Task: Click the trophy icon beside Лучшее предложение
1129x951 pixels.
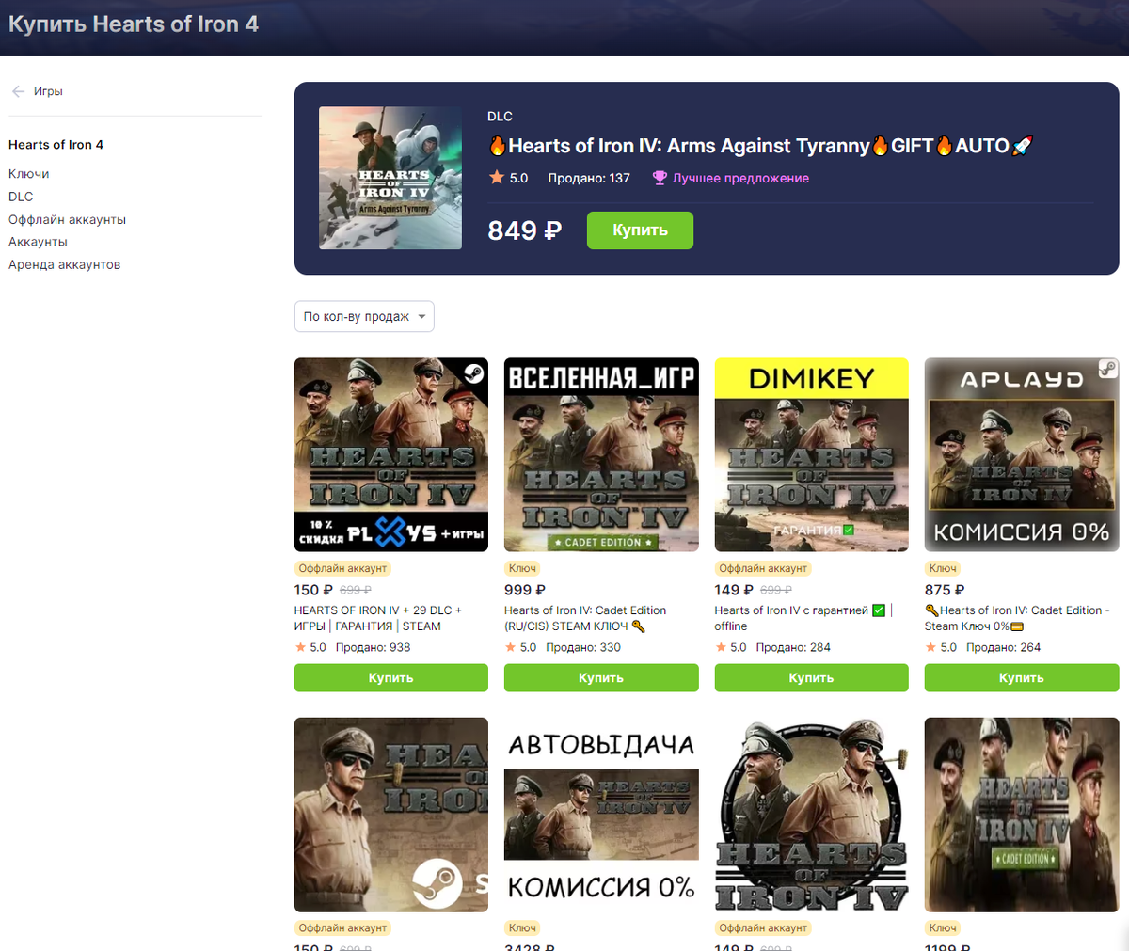Action: (x=660, y=178)
